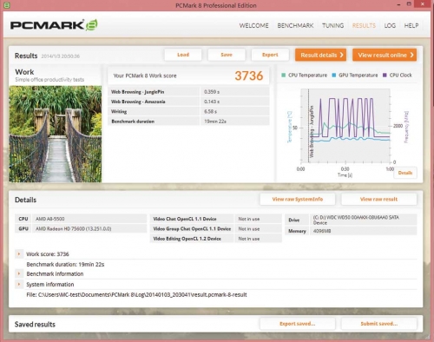The width and height of the screenshot is (434, 342).
Task: Click the result file path text
Action: coord(136,294)
